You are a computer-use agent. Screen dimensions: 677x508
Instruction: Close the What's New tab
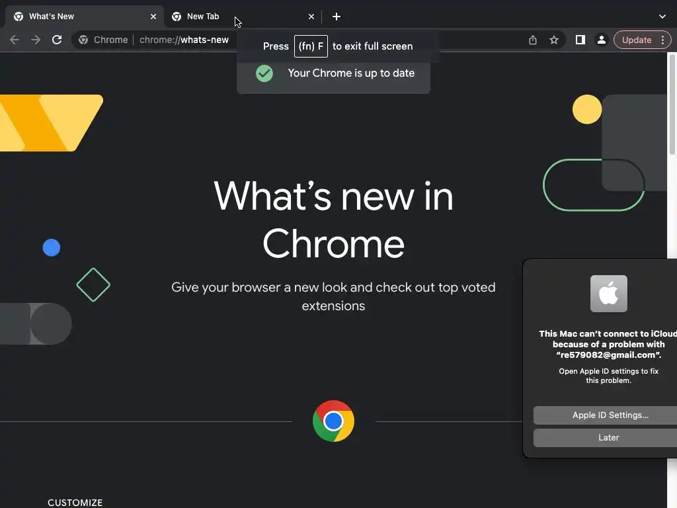(x=153, y=17)
